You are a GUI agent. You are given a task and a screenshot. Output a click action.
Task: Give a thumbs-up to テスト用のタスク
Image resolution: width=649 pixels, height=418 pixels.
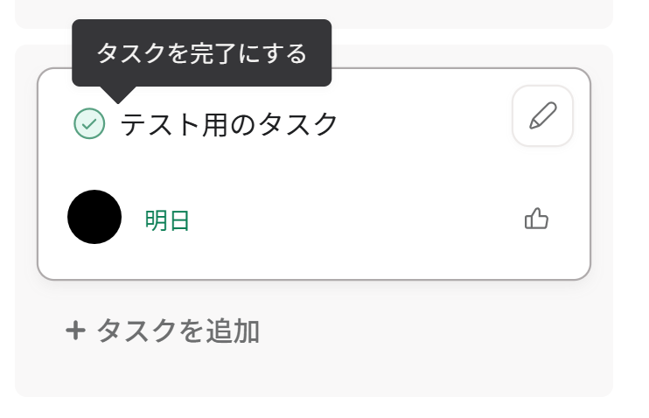point(536,219)
